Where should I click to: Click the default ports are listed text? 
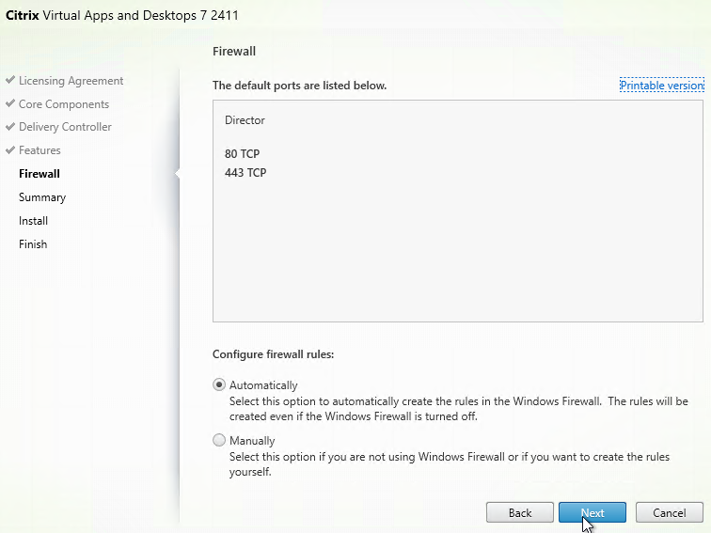coord(299,86)
